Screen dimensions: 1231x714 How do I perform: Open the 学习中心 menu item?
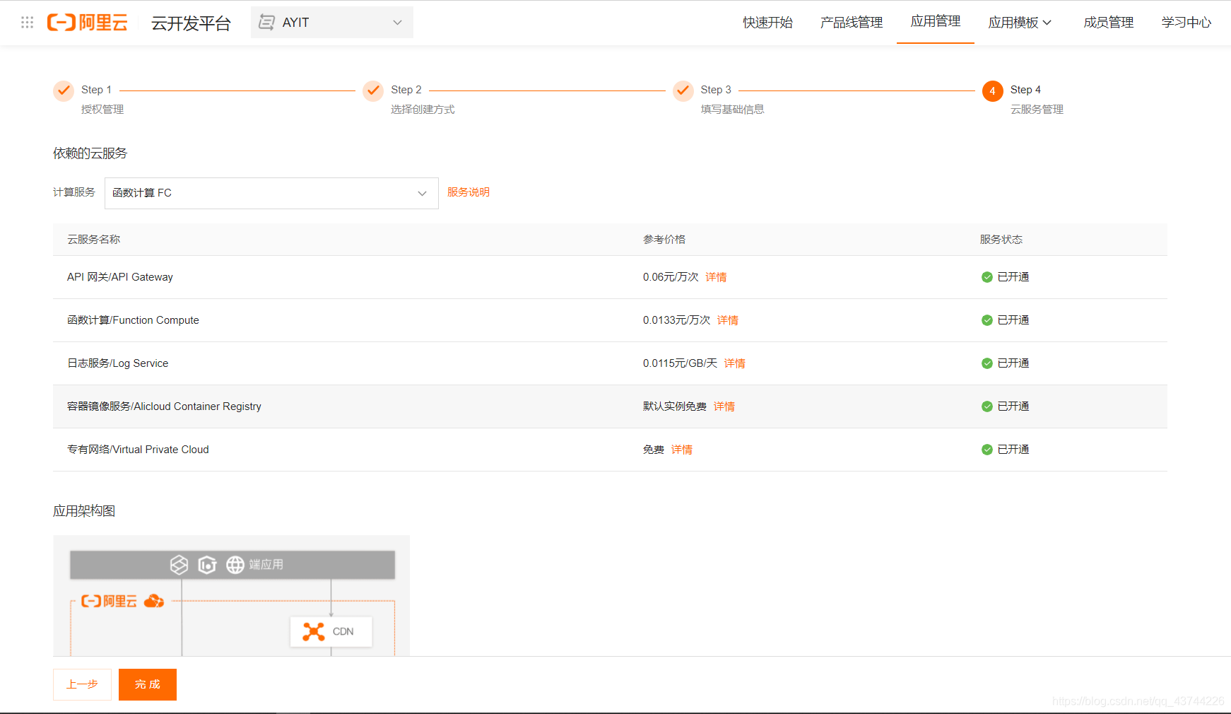coord(1186,23)
